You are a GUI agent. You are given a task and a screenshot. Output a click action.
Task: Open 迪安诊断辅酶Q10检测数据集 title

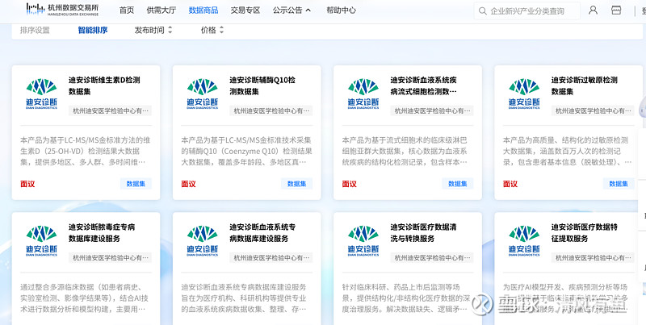[262, 85]
